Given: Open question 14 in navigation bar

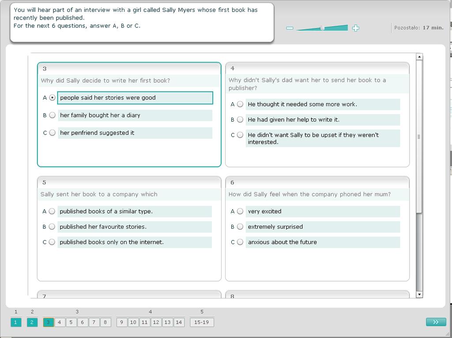Looking at the screenshot, I should tap(179, 322).
